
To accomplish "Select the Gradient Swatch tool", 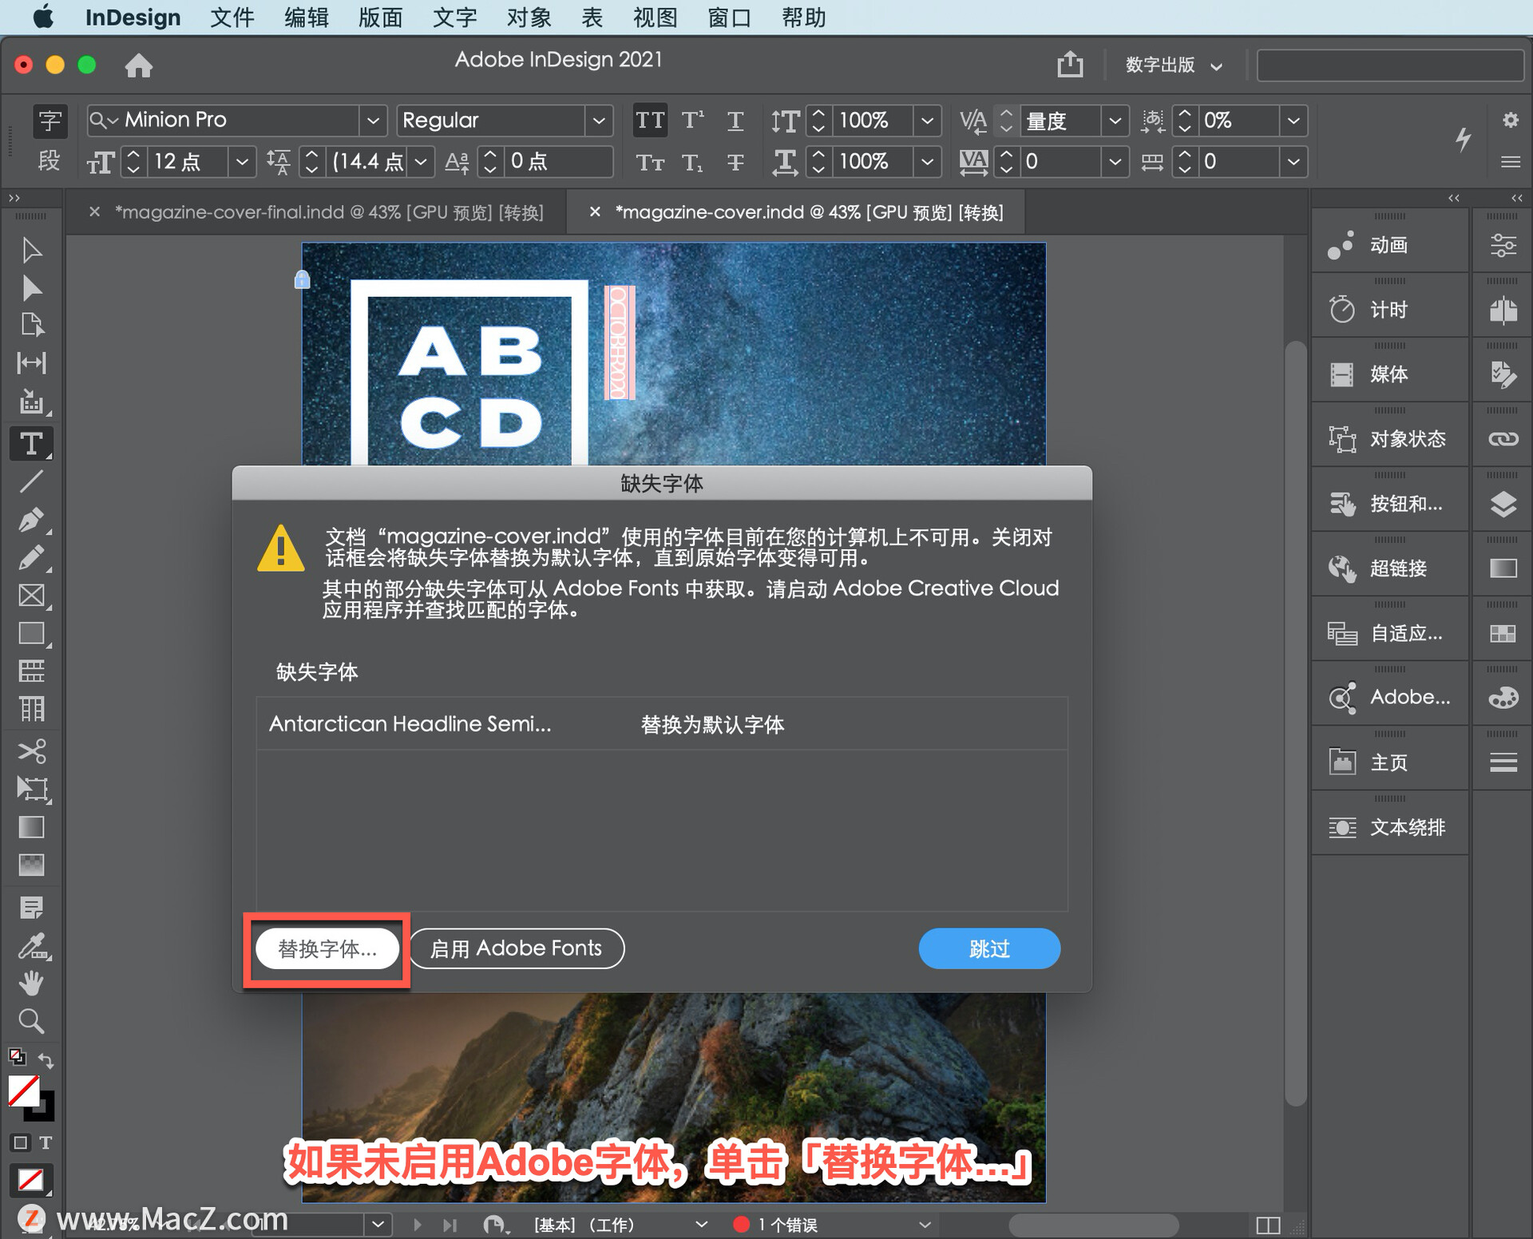I will [x=31, y=827].
